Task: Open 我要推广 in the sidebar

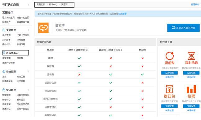Action: coord(7,22)
